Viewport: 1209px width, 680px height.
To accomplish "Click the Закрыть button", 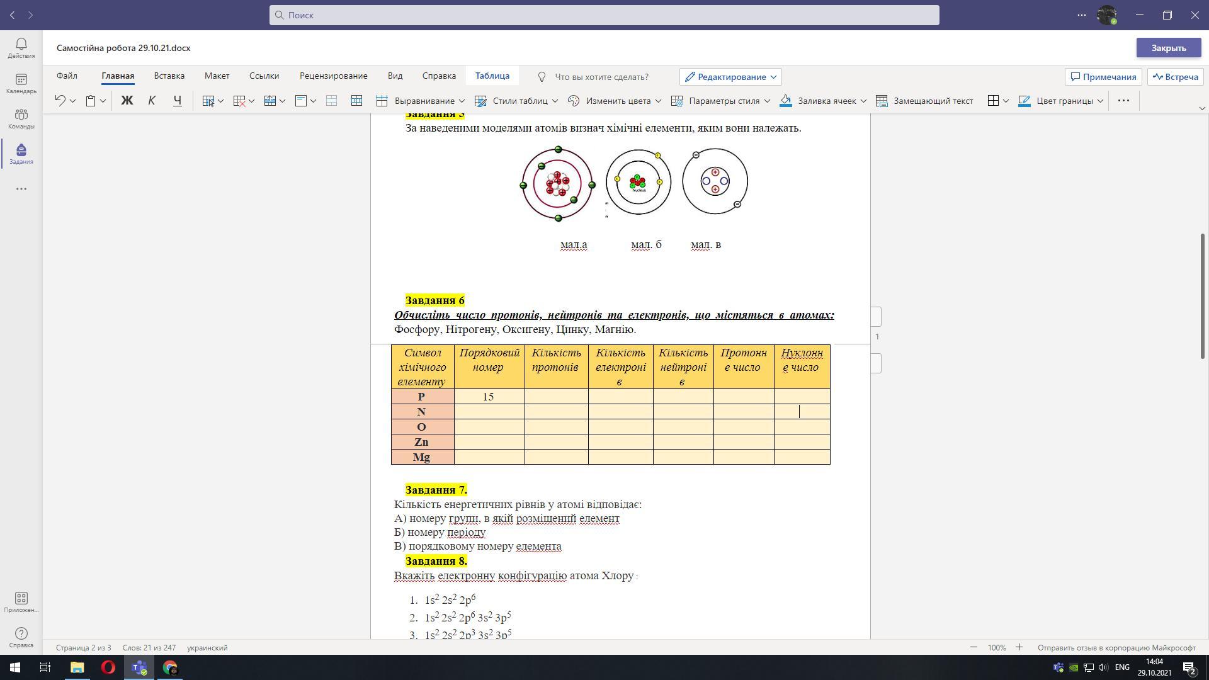I will click(1168, 48).
